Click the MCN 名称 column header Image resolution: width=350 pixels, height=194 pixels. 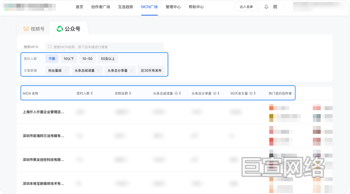[x=31, y=93]
